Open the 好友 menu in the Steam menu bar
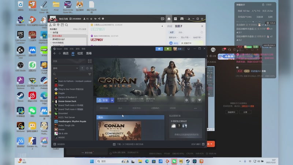Viewport: 293px width, 165px height. click(71, 49)
